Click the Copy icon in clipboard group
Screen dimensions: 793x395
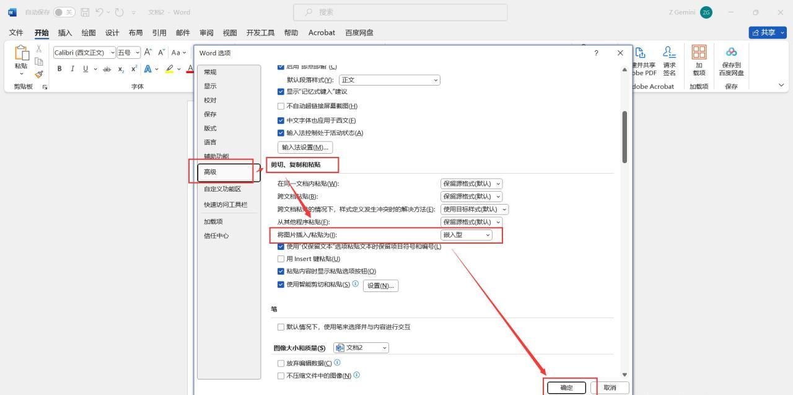tap(38, 61)
